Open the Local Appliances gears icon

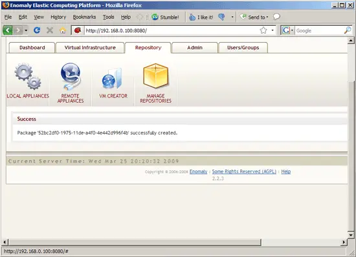[x=28, y=76]
